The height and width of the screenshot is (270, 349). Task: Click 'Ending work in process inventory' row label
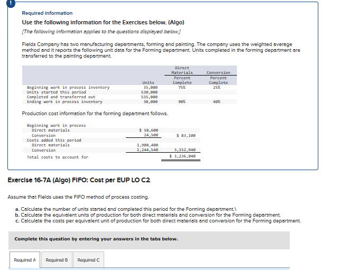[65, 101]
